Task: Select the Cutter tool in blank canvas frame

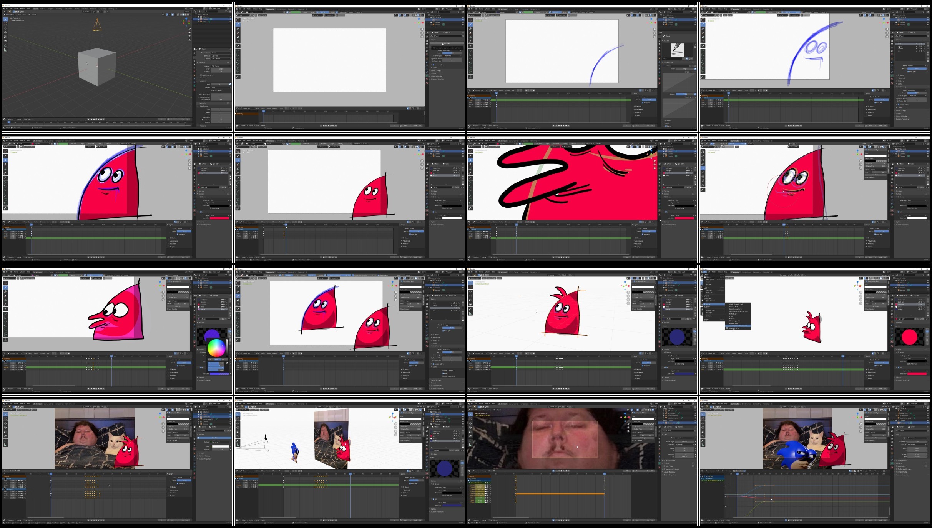Action: pyautogui.click(x=238, y=41)
